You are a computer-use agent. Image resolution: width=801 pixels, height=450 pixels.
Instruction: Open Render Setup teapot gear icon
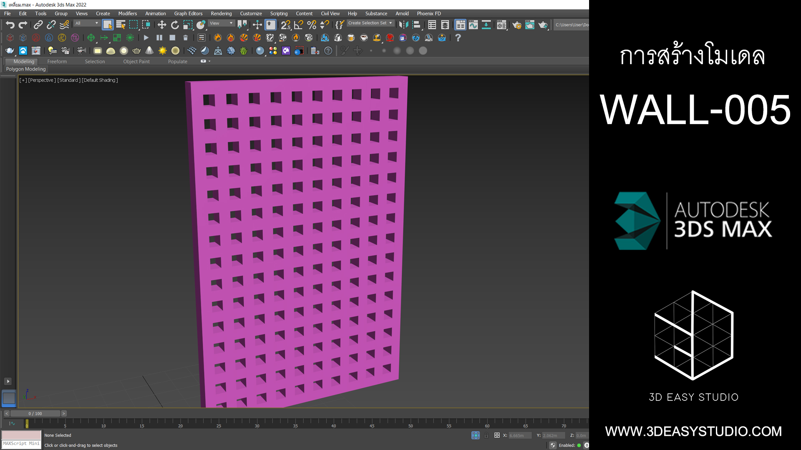tap(516, 25)
